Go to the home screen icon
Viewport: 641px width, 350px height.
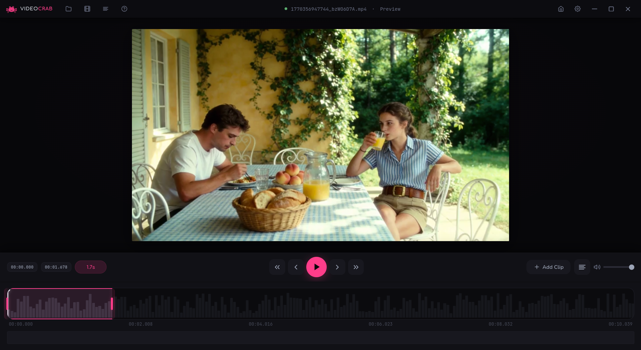pyautogui.click(x=560, y=9)
